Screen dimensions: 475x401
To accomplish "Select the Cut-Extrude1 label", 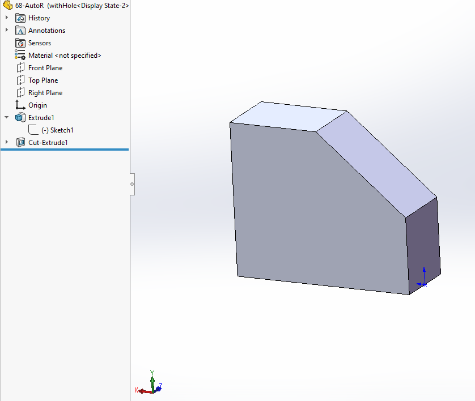I will 48,143.
